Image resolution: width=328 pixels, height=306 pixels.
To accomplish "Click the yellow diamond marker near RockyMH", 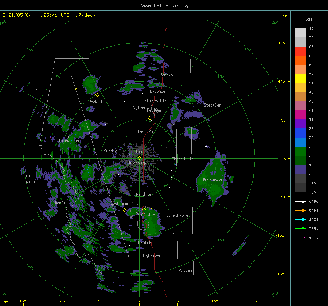I will click(x=97, y=95).
